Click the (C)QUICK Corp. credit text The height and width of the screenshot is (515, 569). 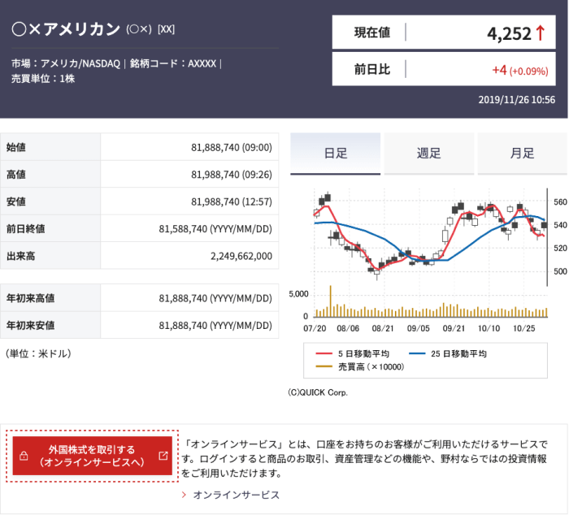[318, 392]
